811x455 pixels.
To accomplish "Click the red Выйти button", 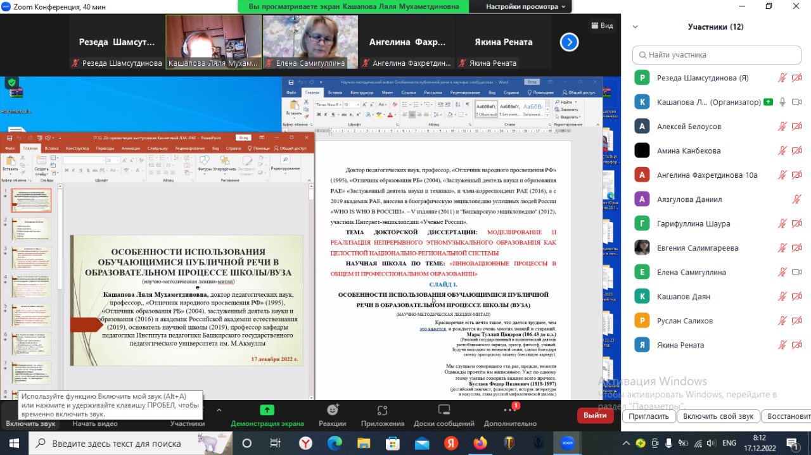I will 595,415.
